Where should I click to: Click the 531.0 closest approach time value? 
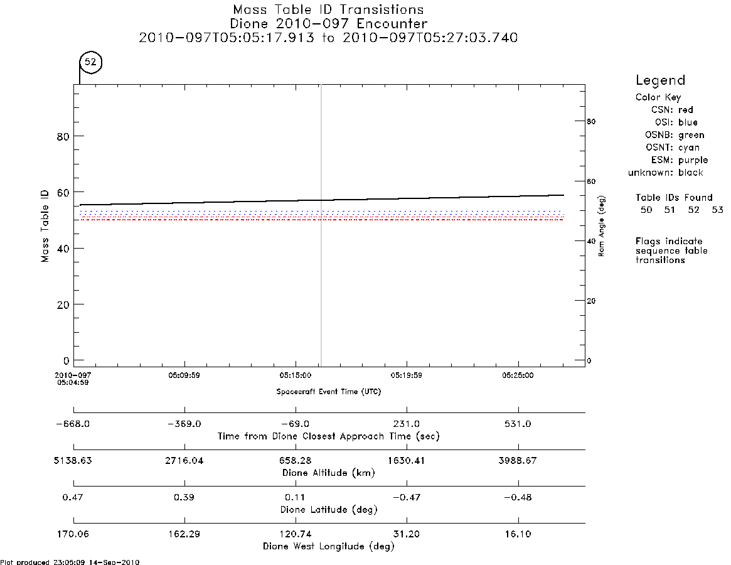pyautogui.click(x=518, y=424)
